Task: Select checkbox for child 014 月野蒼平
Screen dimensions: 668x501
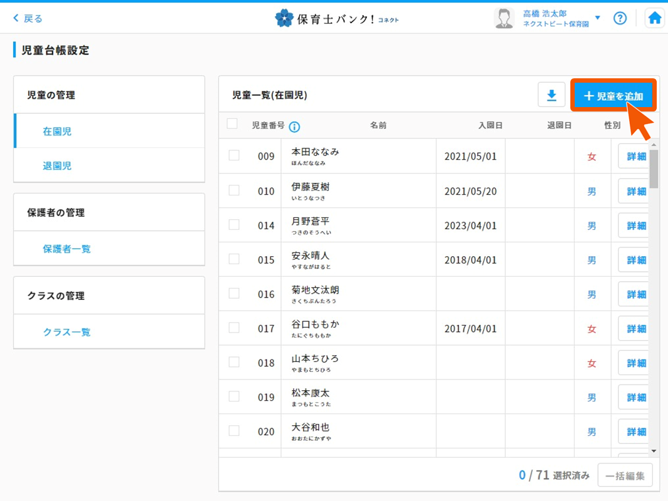Action: tap(234, 225)
